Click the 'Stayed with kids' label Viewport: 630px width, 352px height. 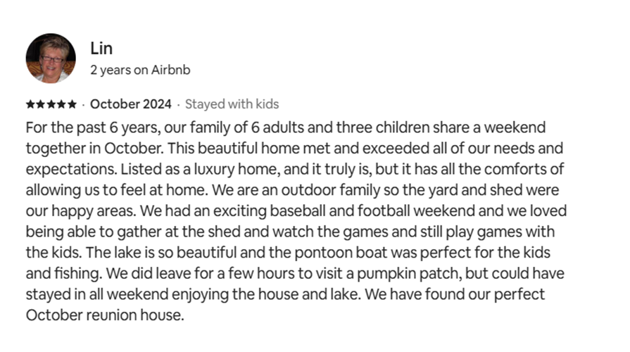point(232,104)
